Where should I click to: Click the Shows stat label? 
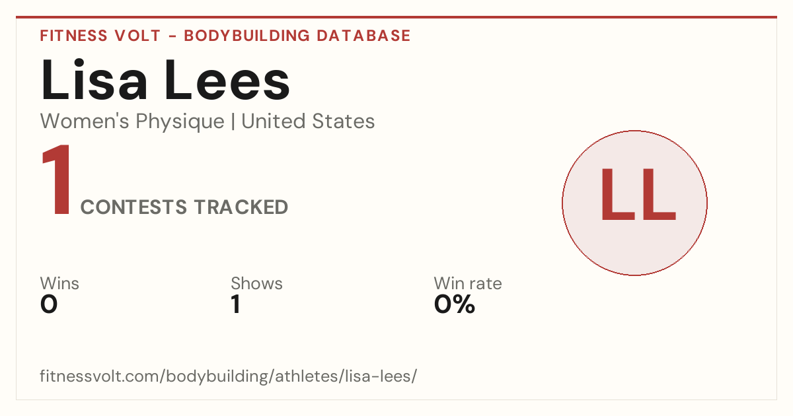coord(256,283)
